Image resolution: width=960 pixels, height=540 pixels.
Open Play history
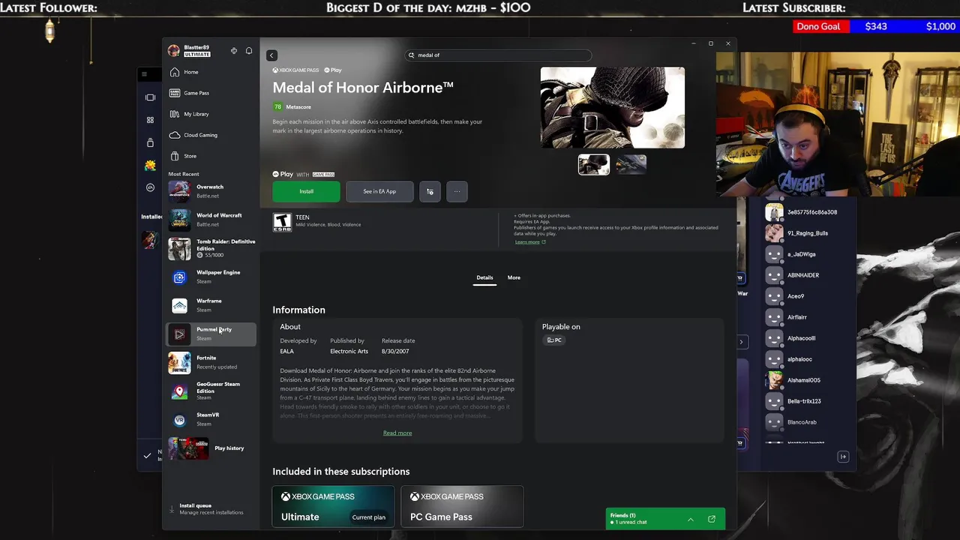[211, 448]
